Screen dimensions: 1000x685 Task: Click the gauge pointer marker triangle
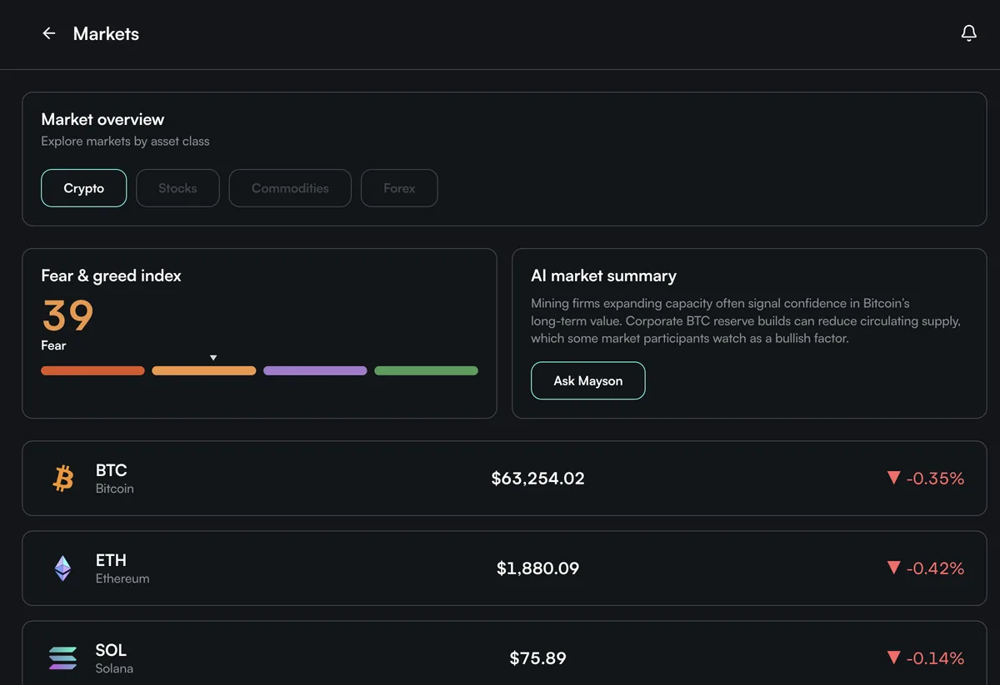click(213, 358)
